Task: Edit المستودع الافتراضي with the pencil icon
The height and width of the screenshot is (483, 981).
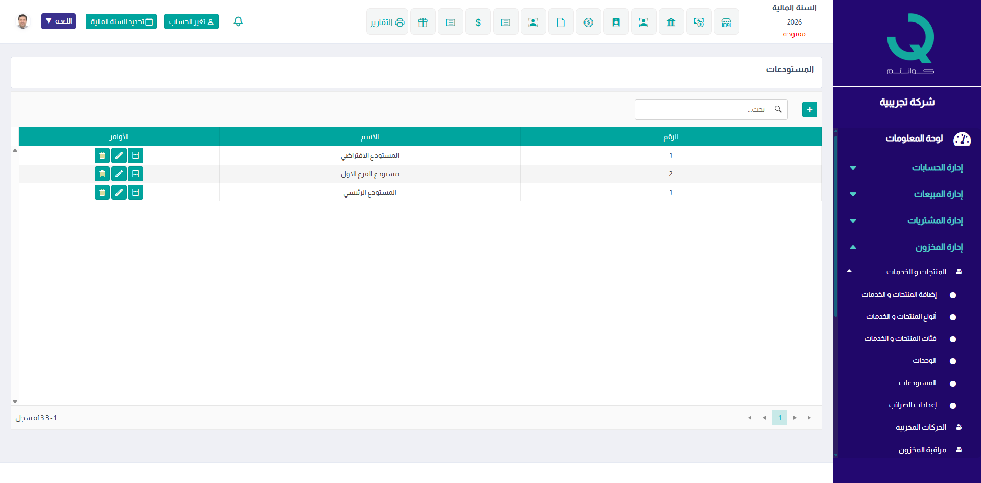Action: point(119,155)
